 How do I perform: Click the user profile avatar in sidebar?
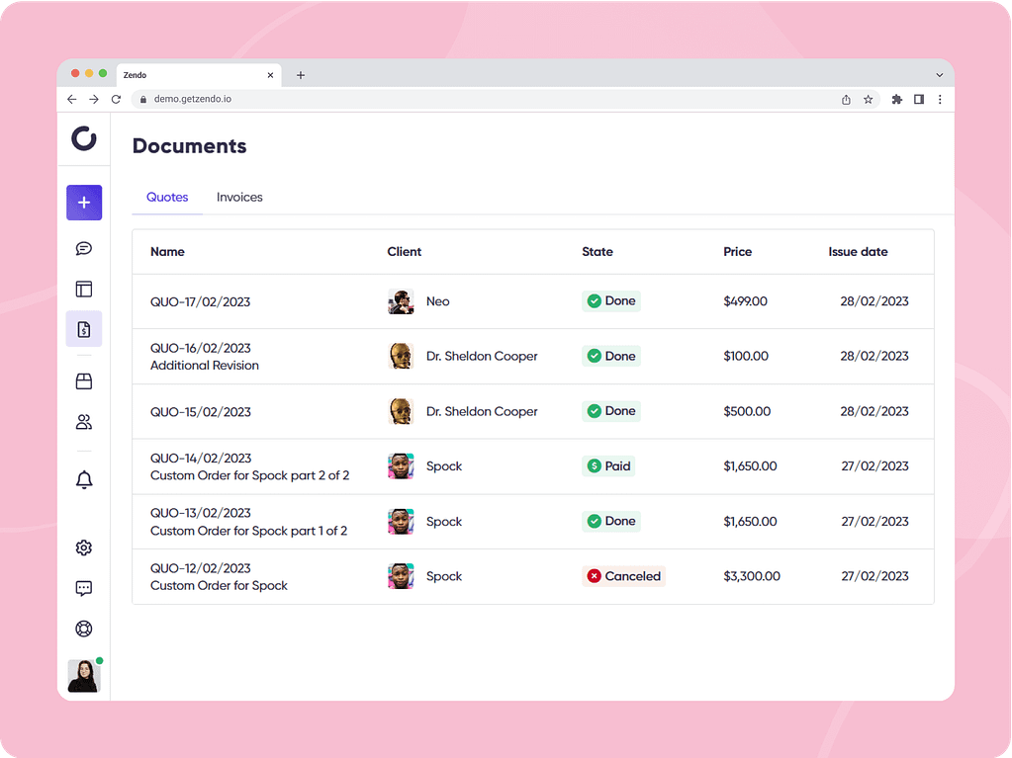pos(84,676)
